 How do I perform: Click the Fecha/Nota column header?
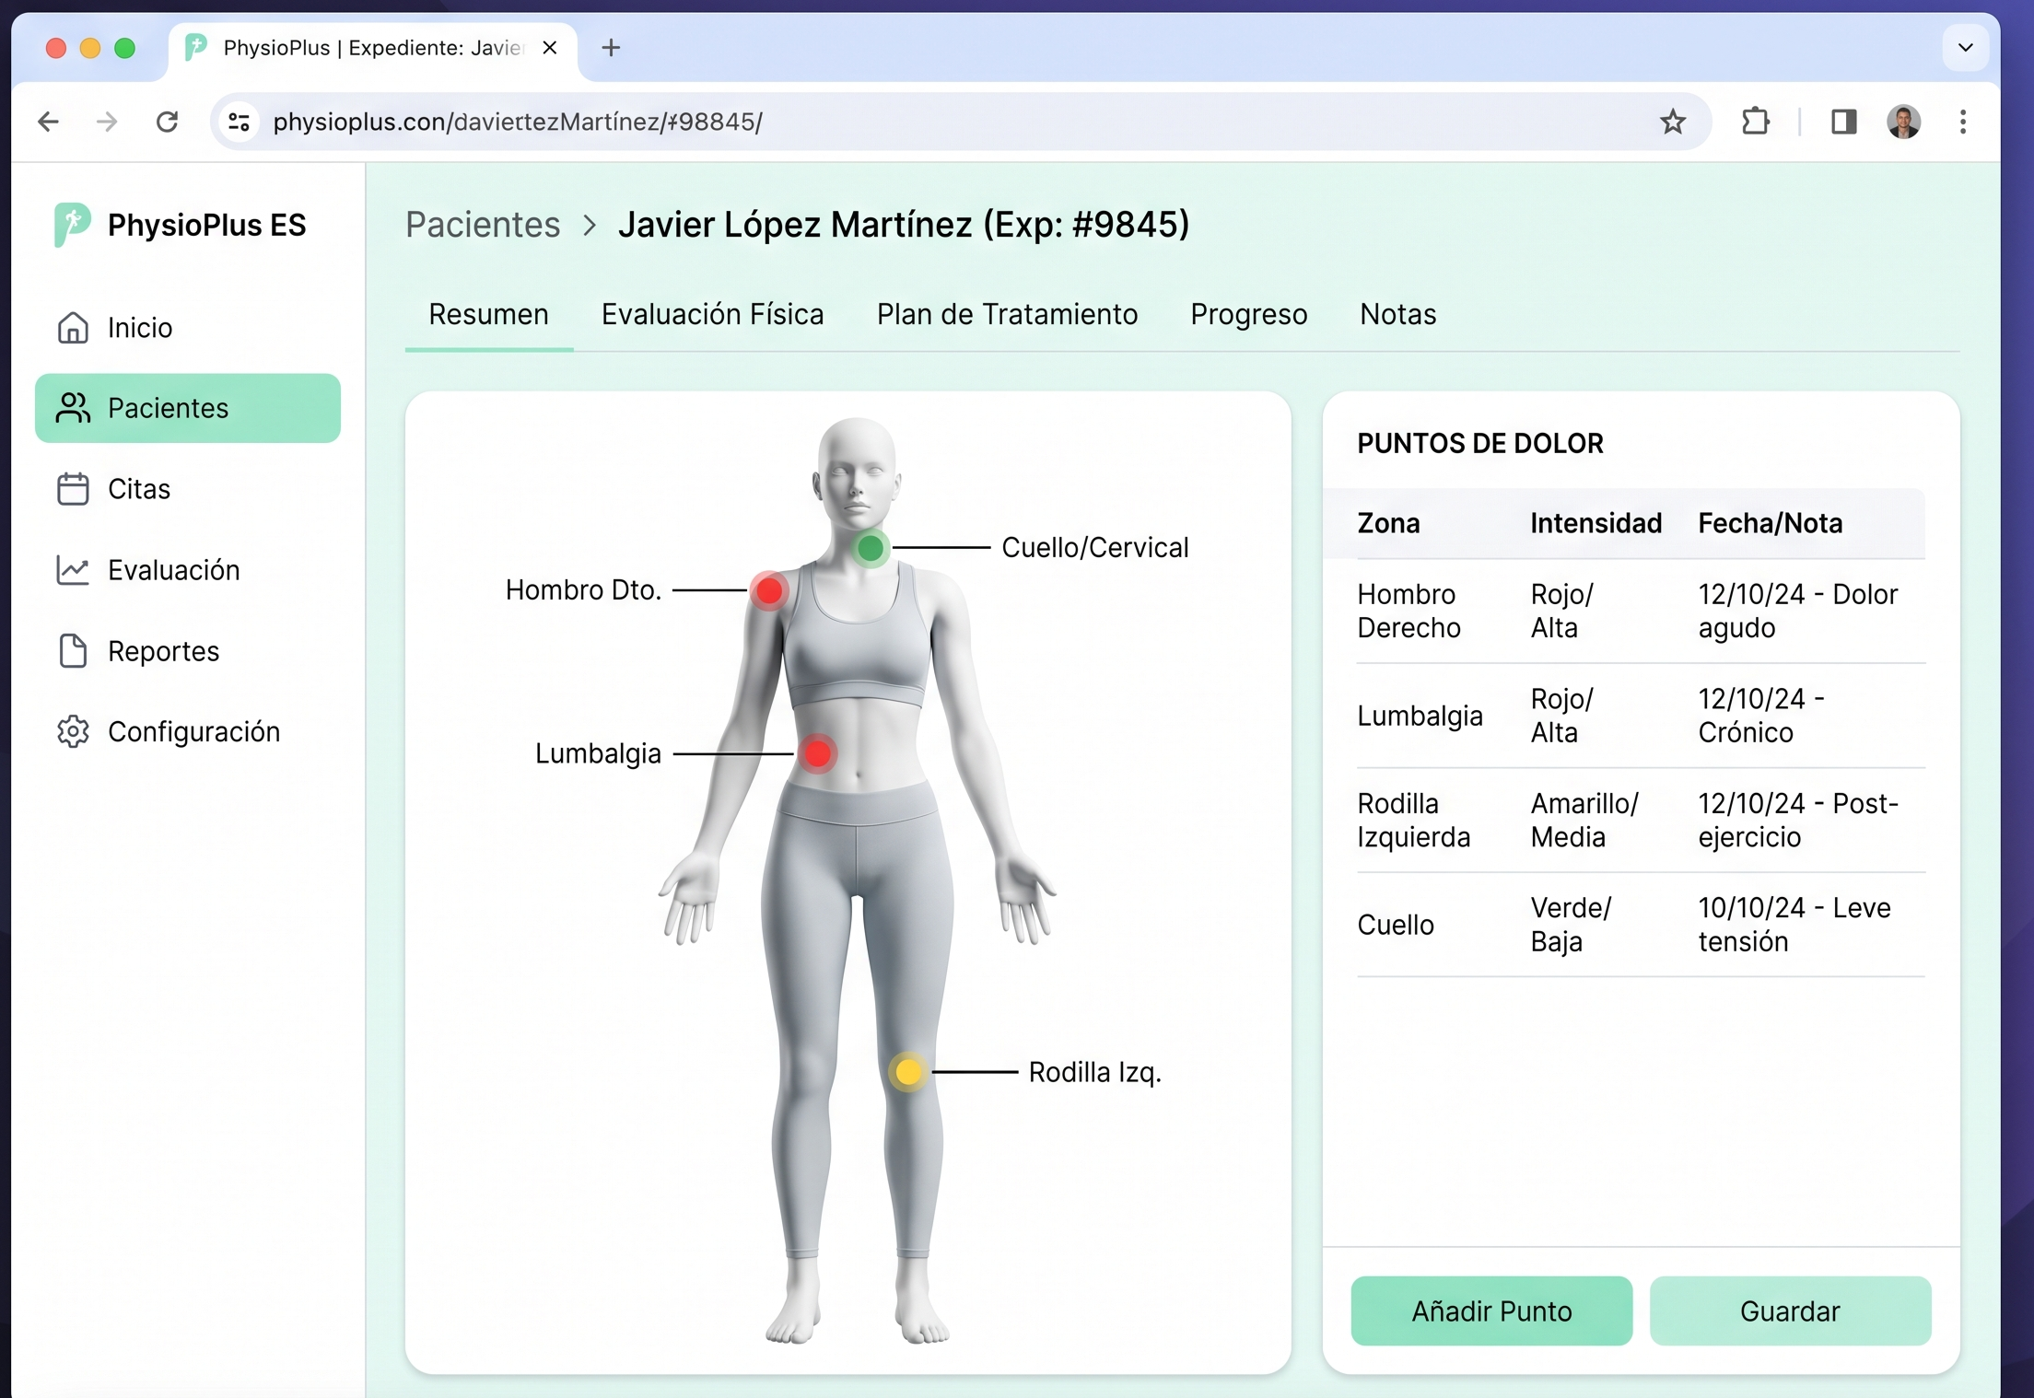tap(1770, 523)
